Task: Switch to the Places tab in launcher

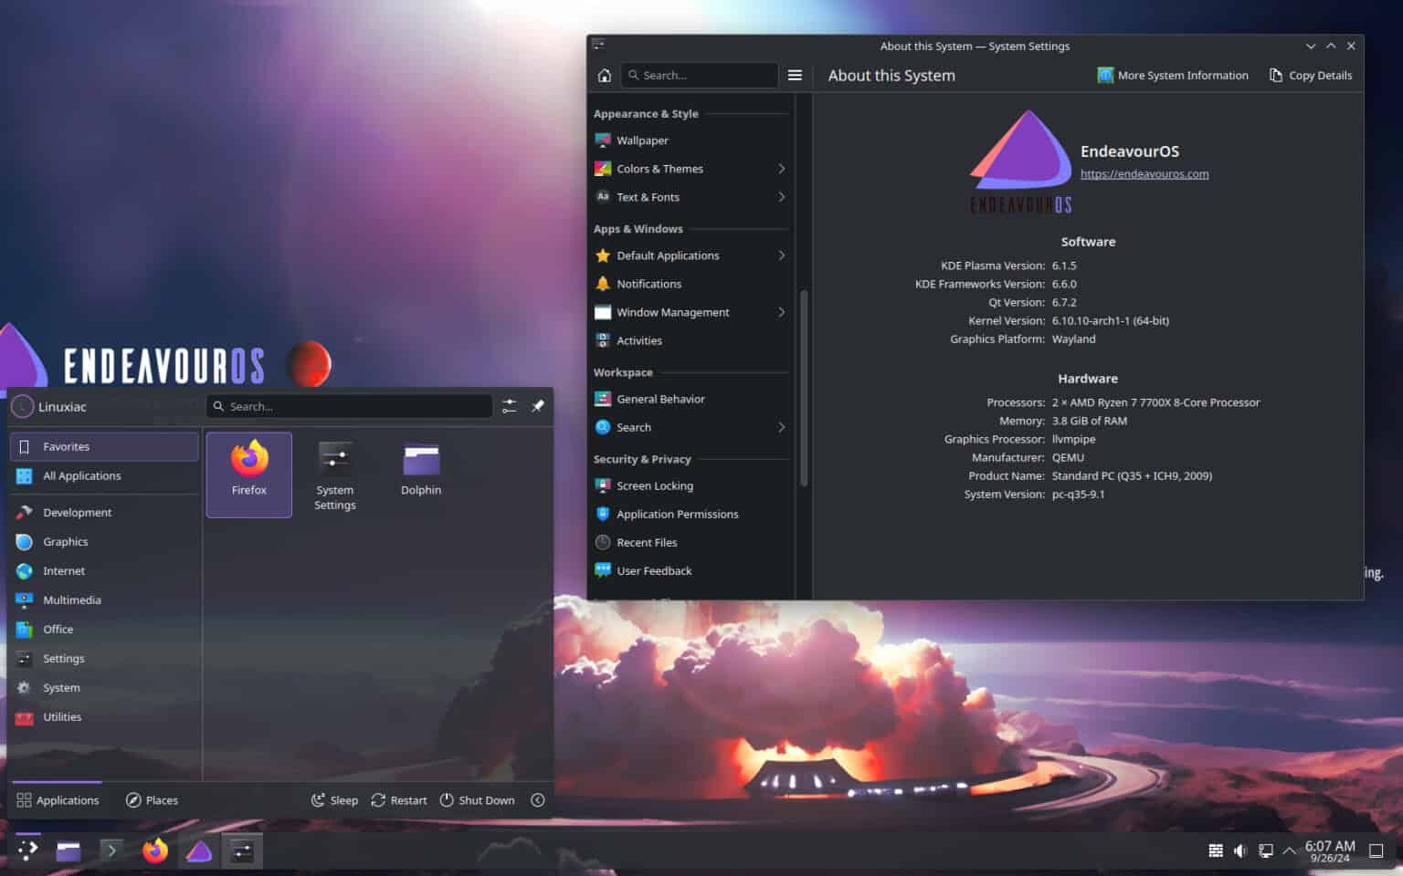Action: [152, 800]
